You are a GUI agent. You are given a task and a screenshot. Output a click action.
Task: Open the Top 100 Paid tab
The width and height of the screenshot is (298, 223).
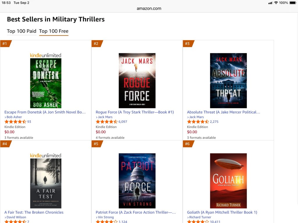22,31
